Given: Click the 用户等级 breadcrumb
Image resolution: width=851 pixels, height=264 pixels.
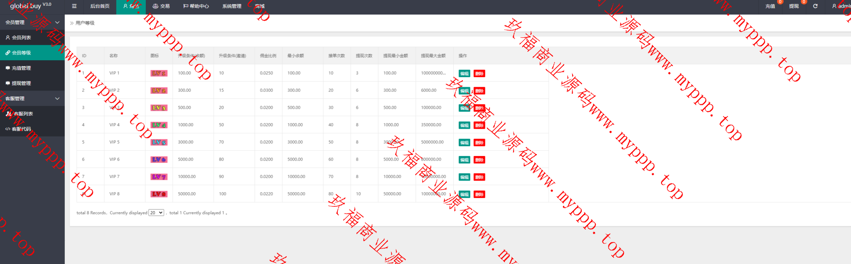Looking at the screenshot, I should [85, 23].
